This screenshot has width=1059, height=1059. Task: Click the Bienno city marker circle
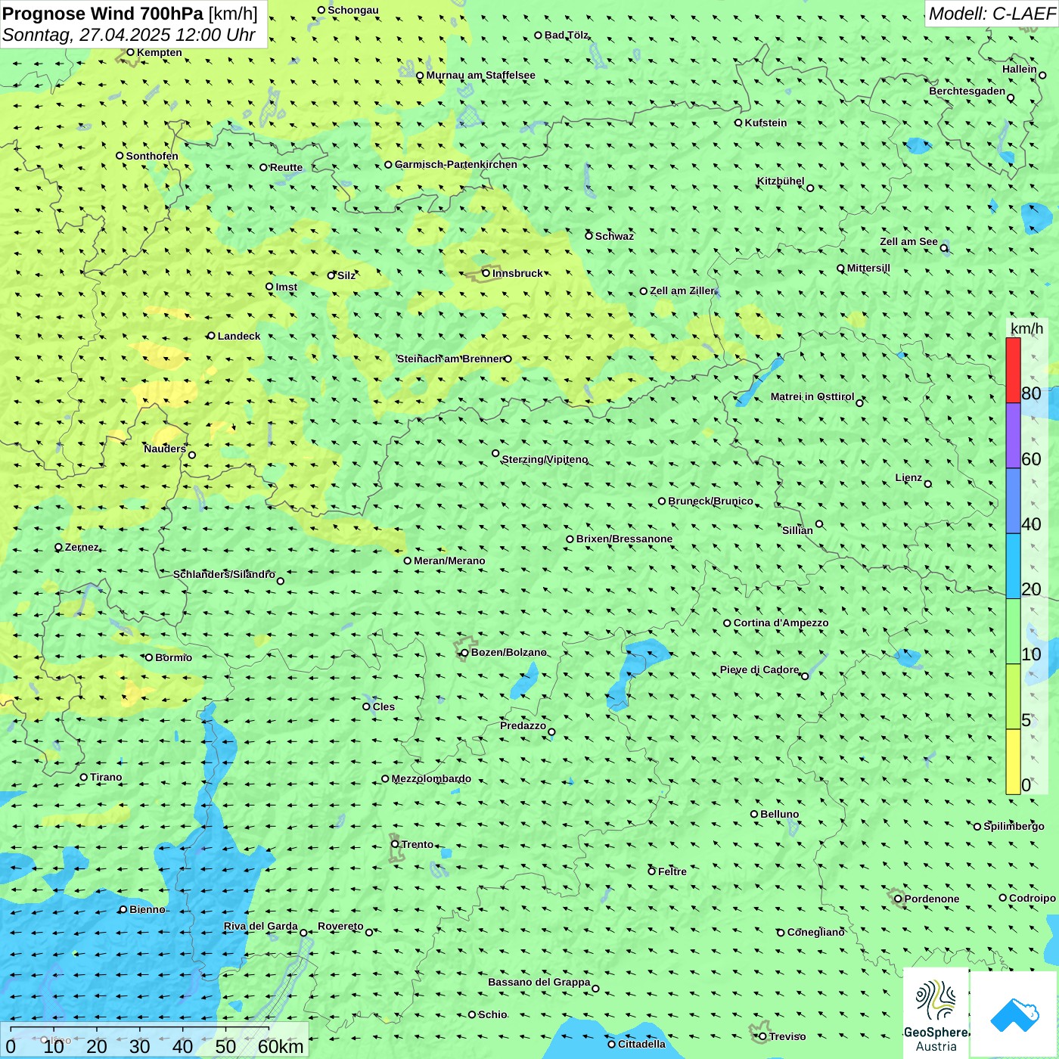pos(123,909)
